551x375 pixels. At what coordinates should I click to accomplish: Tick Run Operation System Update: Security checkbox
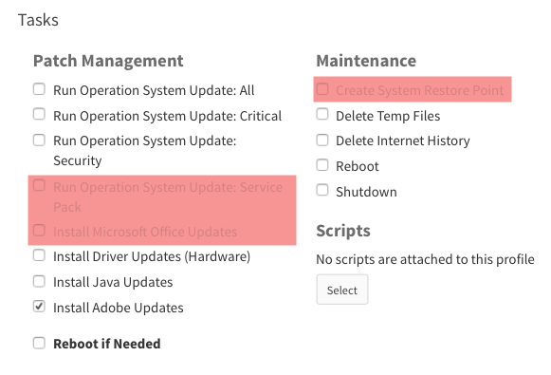pyautogui.click(x=39, y=140)
